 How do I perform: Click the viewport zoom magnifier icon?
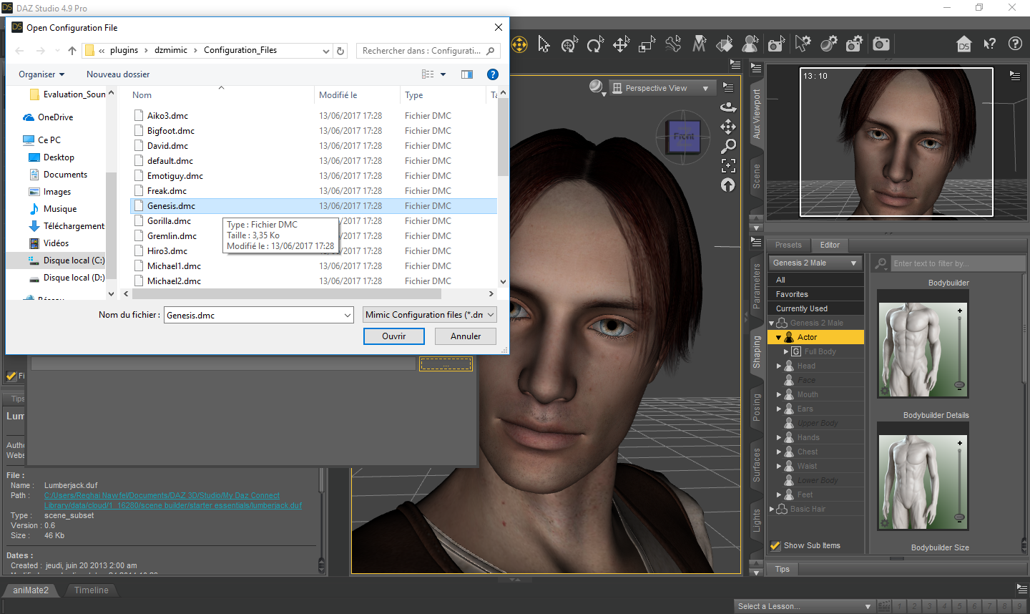coord(728,146)
